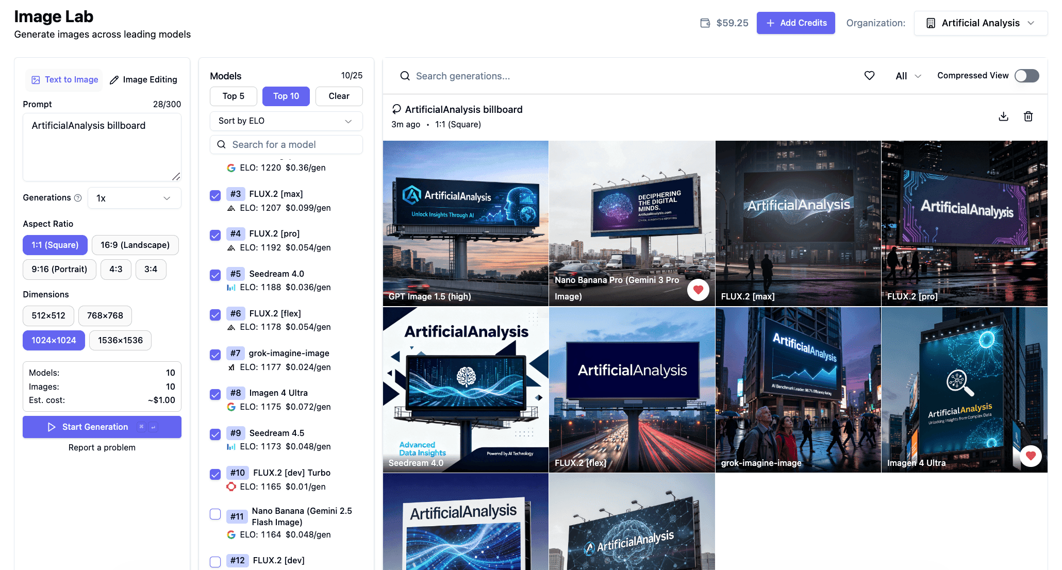
Task: Unfavorite the Nano Banana Pro image heart
Action: [698, 290]
